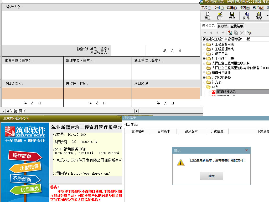The image size is (269, 202).
Task: Click the add-table icon in directory toolbar
Action: pyautogui.click(x=230, y=33)
